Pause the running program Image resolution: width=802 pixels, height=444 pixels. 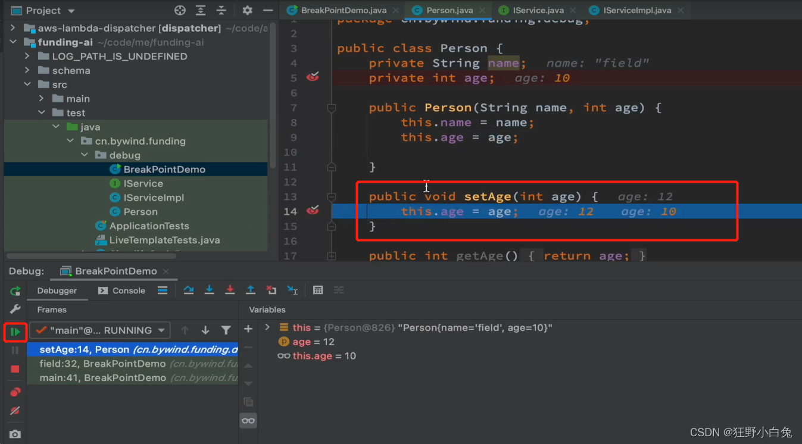[15, 351]
